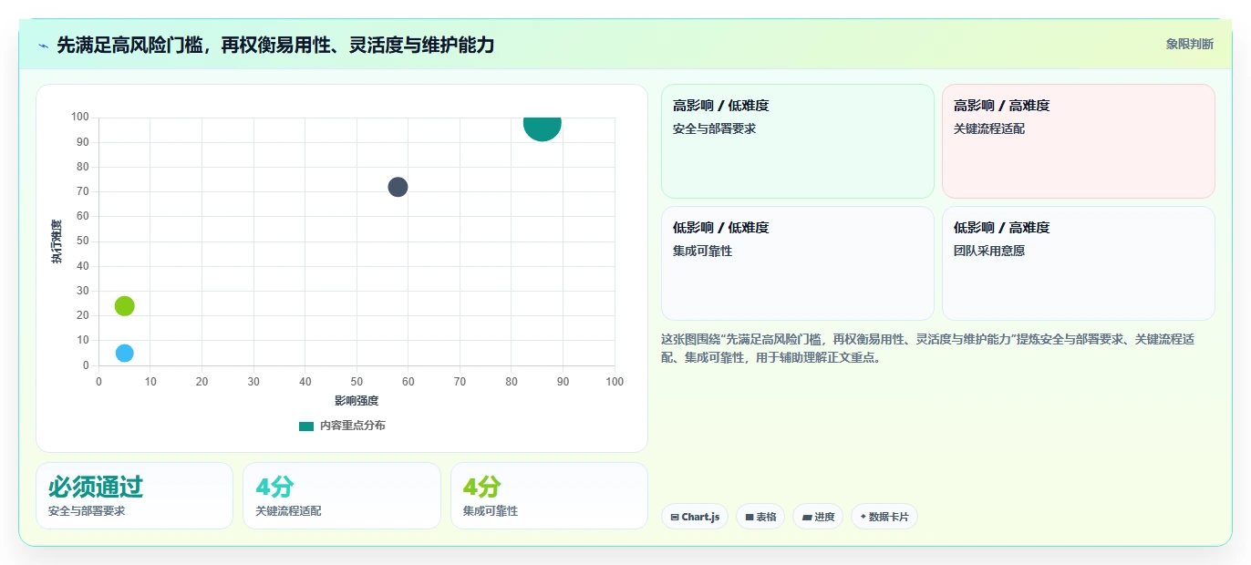
Task: Toggle the 内容重点分布 legend swatch
Action: tap(306, 426)
